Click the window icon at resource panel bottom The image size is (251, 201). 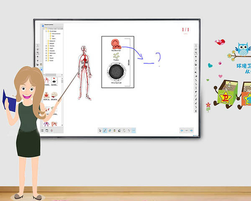[47, 131]
